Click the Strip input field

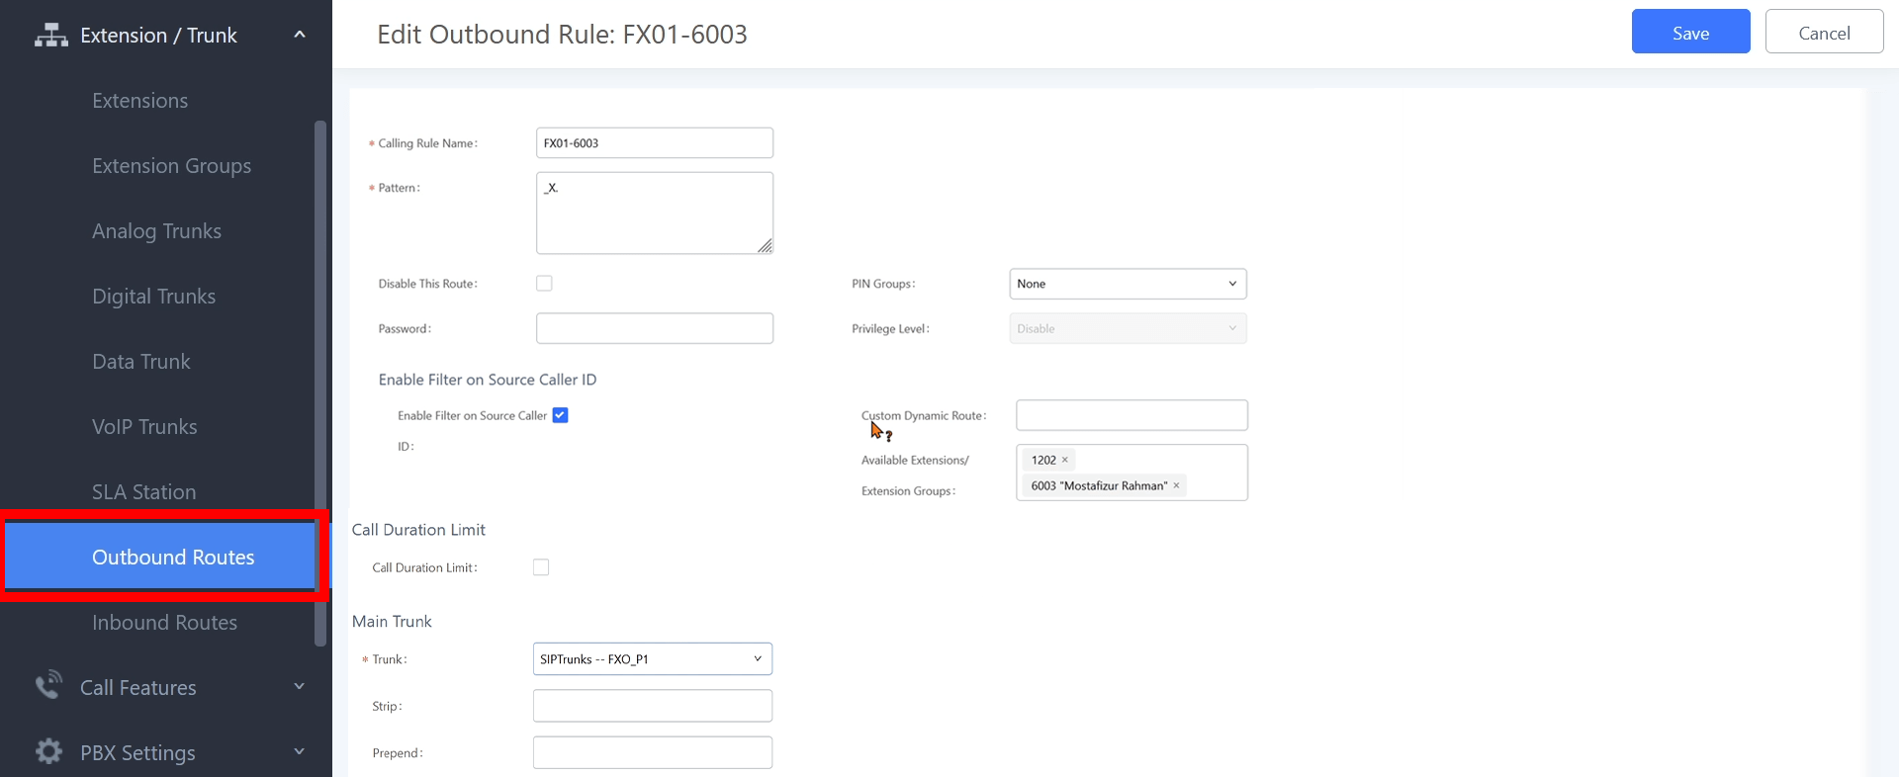[653, 706]
